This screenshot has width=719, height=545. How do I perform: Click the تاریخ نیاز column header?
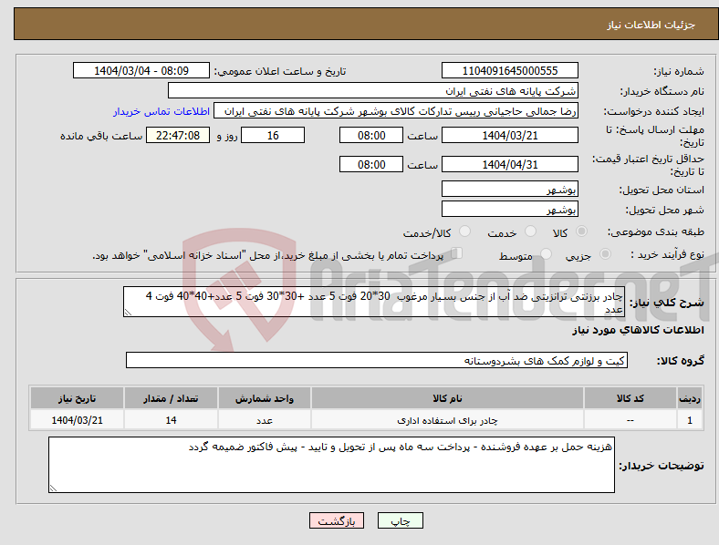(x=77, y=398)
